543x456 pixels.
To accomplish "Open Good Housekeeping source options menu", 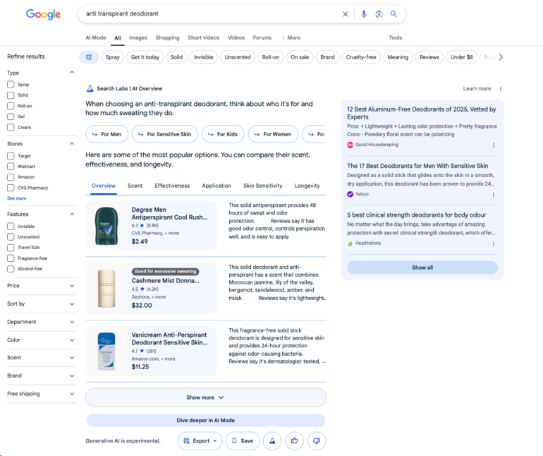I will [494, 145].
